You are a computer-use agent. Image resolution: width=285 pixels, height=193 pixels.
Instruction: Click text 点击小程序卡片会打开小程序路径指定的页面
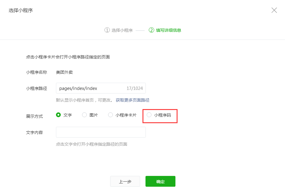[68, 57]
